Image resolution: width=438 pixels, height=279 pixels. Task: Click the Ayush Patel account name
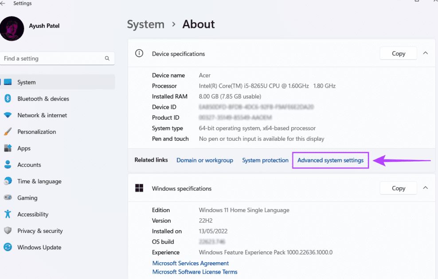click(x=44, y=26)
